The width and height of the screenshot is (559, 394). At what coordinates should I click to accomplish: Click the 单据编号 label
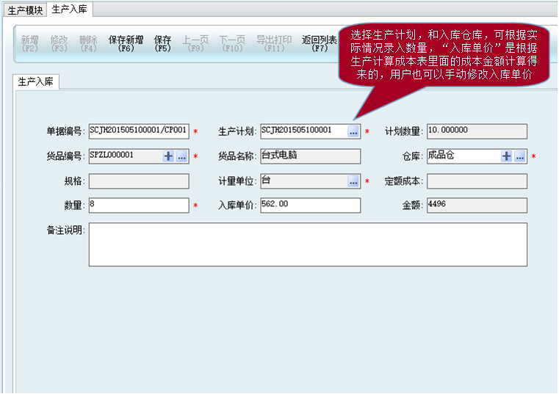[x=65, y=131]
